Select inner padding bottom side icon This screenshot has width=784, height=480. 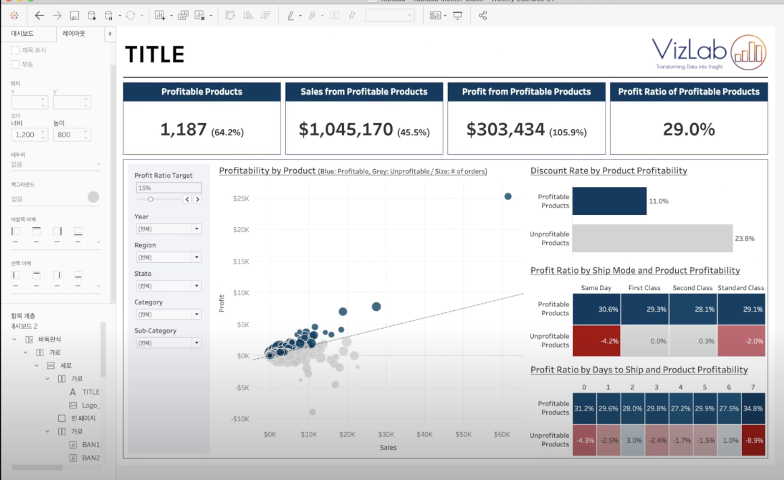(78, 275)
